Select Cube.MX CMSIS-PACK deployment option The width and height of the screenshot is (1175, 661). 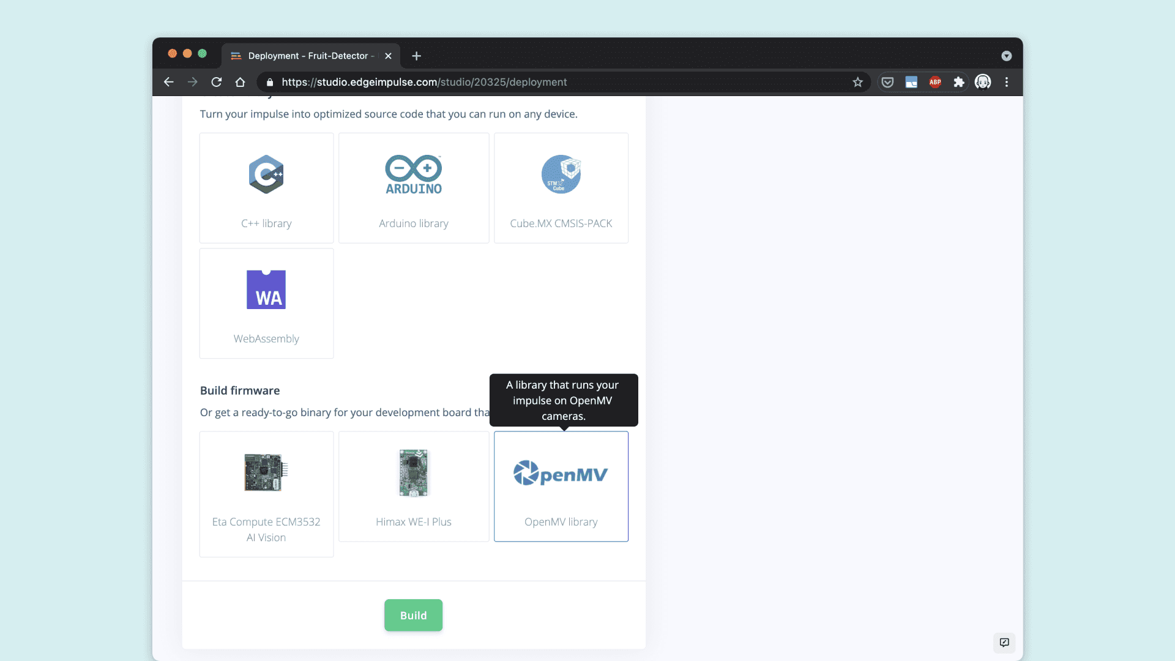click(561, 188)
